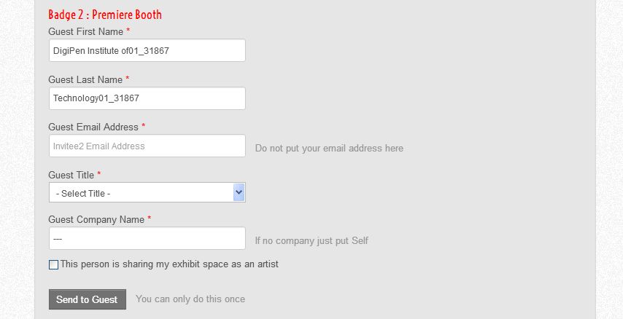This screenshot has width=623, height=319.
Task: Focus the Invitee2 Email Address field
Action: point(147,146)
